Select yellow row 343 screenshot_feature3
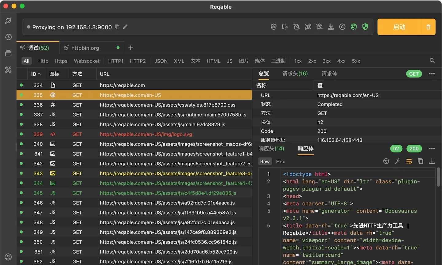Viewport: 442px width, 265px height. coord(134,173)
